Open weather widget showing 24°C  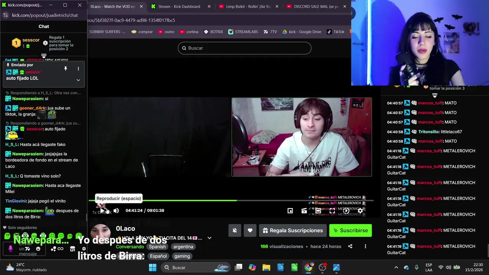pyautogui.click(x=26, y=267)
